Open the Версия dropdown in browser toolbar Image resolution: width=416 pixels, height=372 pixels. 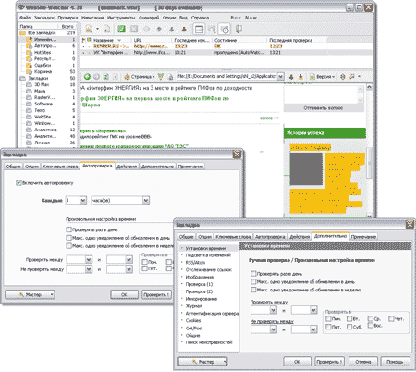[x=322, y=77]
